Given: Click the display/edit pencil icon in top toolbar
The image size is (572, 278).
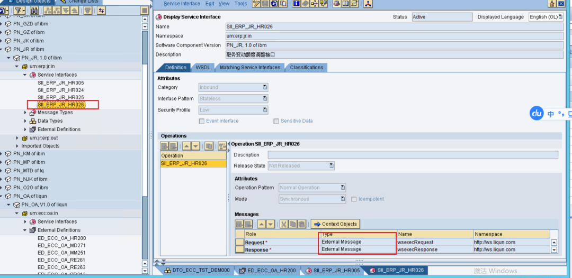Looking at the screenshot, I should point(256,4).
